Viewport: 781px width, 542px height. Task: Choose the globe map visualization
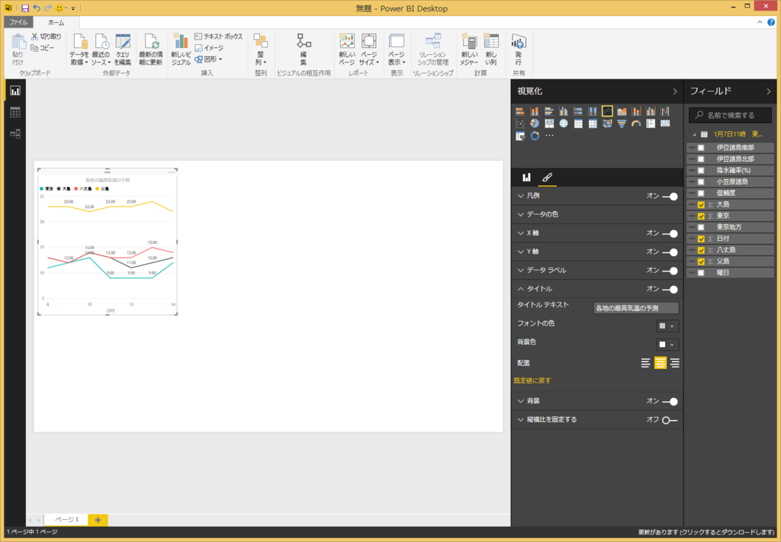564,123
